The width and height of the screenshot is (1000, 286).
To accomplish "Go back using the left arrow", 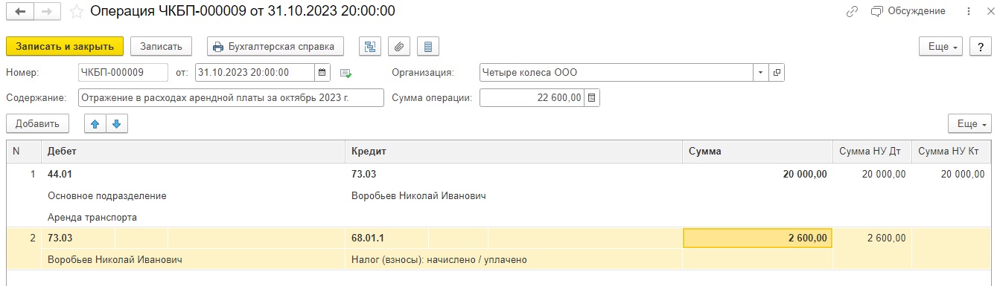I will click(x=20, y=12).
